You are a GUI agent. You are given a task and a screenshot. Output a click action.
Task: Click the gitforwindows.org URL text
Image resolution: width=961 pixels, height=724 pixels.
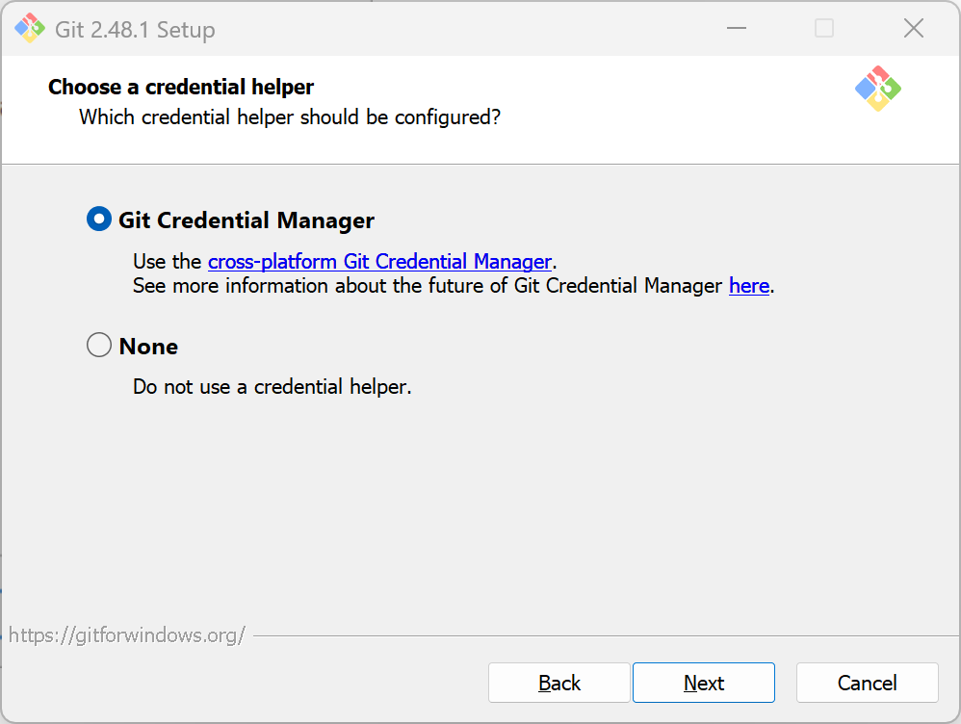(127, 634)
